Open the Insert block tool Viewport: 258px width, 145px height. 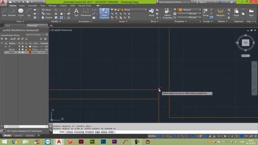coord(152,12)
